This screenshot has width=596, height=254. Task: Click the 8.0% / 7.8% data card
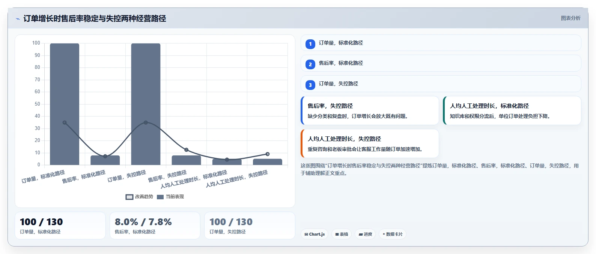coord(155,226)
